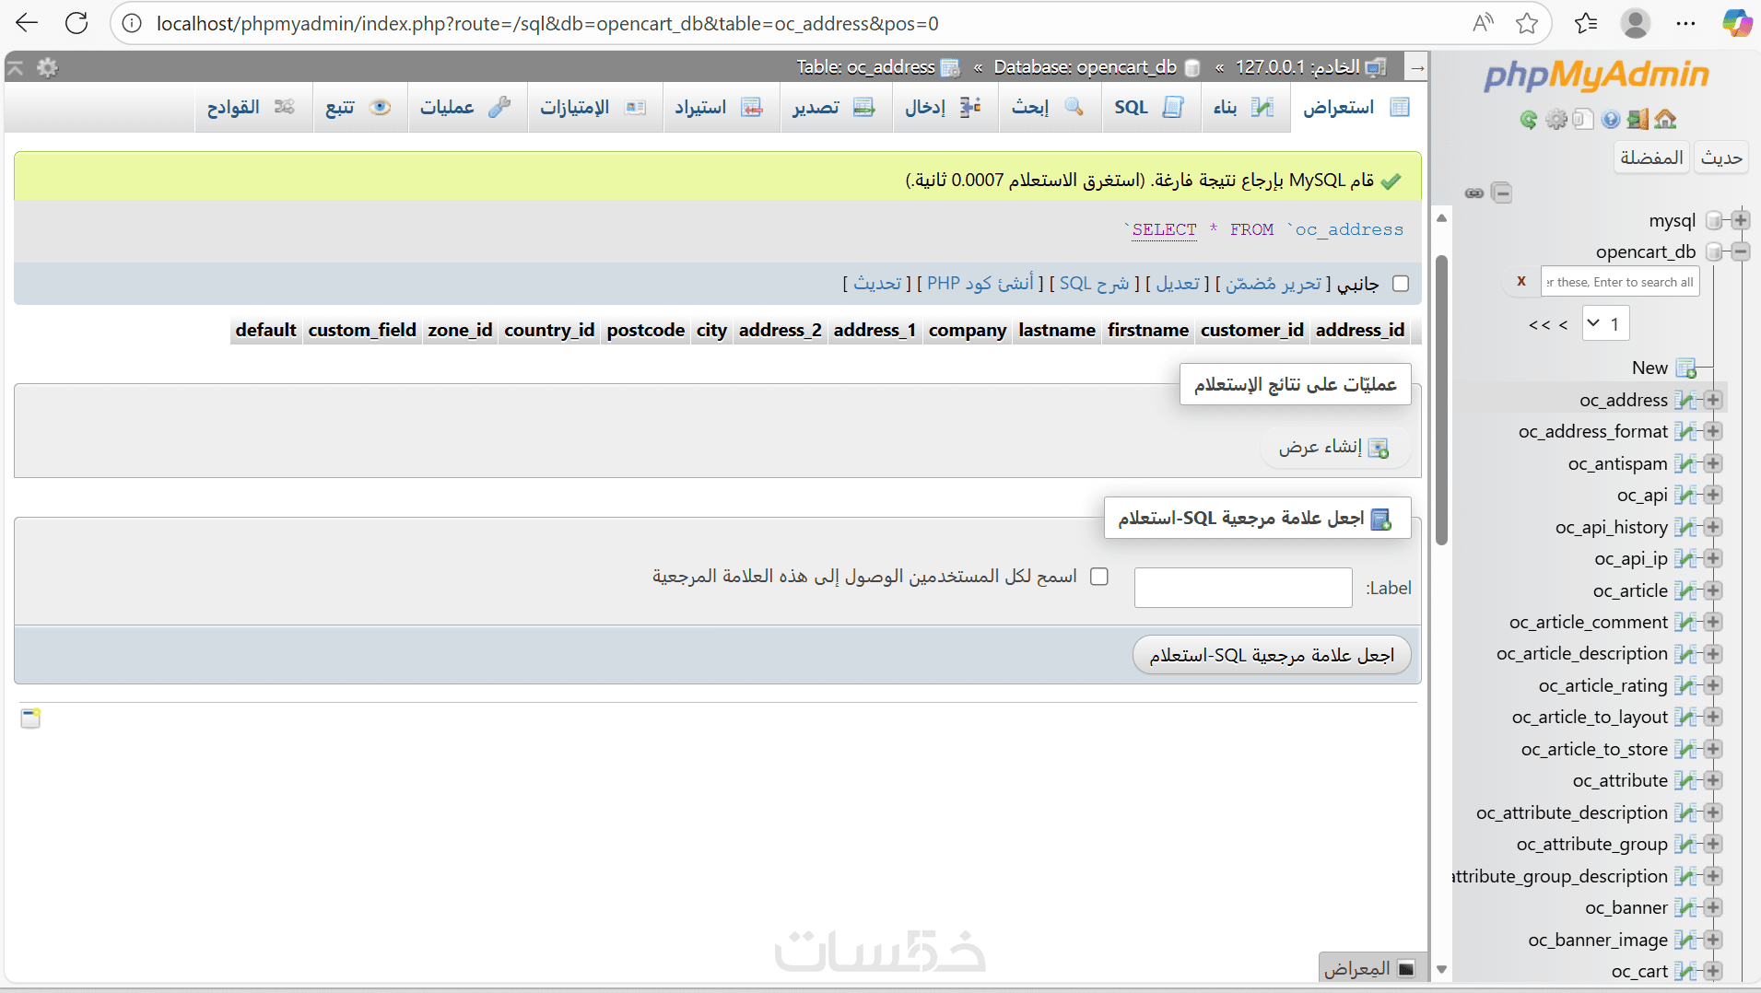Open phpMyAdmin documentation question-mark icon
Viewport: 1761px width, 993px height.
[x=1611, y=119]
